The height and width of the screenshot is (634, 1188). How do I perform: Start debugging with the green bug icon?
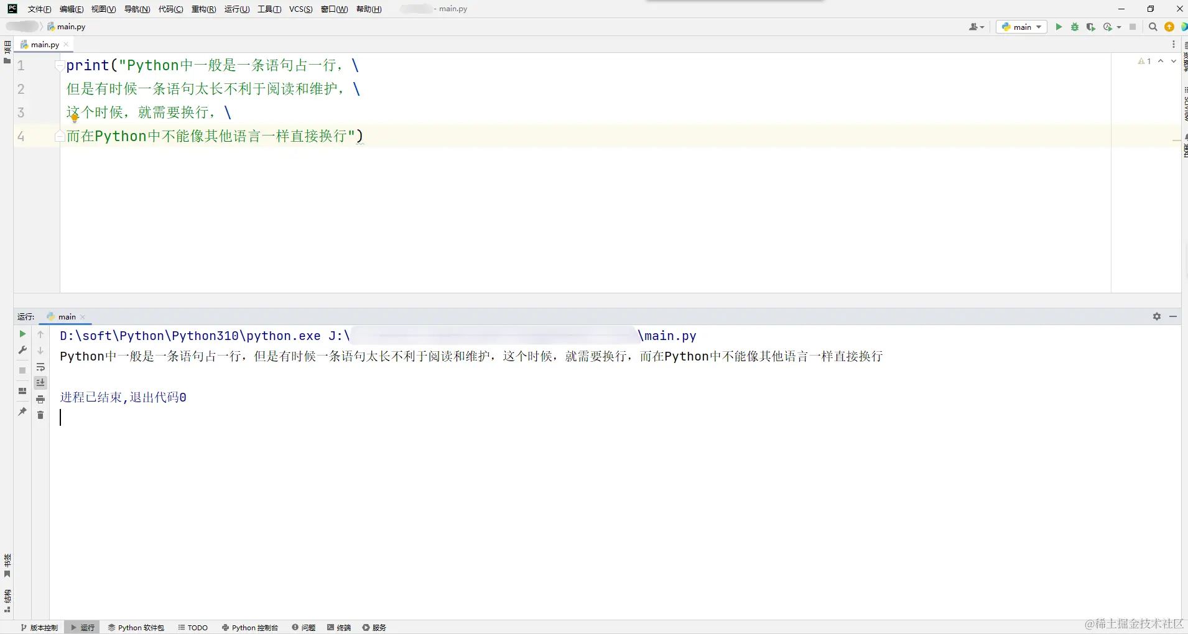[x=1075, y=27]
